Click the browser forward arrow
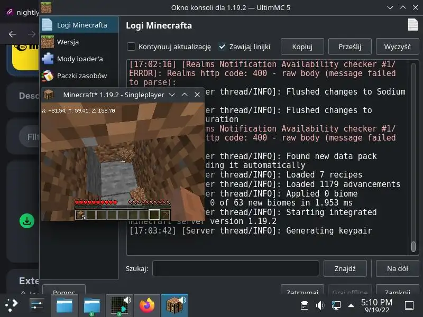The width and height of the screenshot is (423, 317). click(32, 34)
